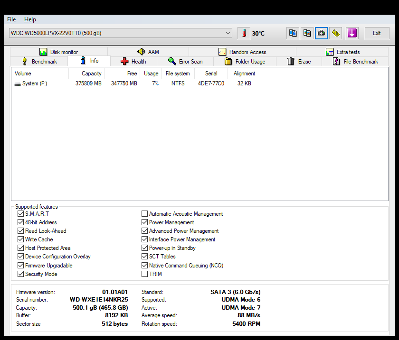Viewport: 399px width, 340px height.
Task: Uncheck the S.M.A.R.T checkbox
Action: pyautogui.click(x=20, y=214)
